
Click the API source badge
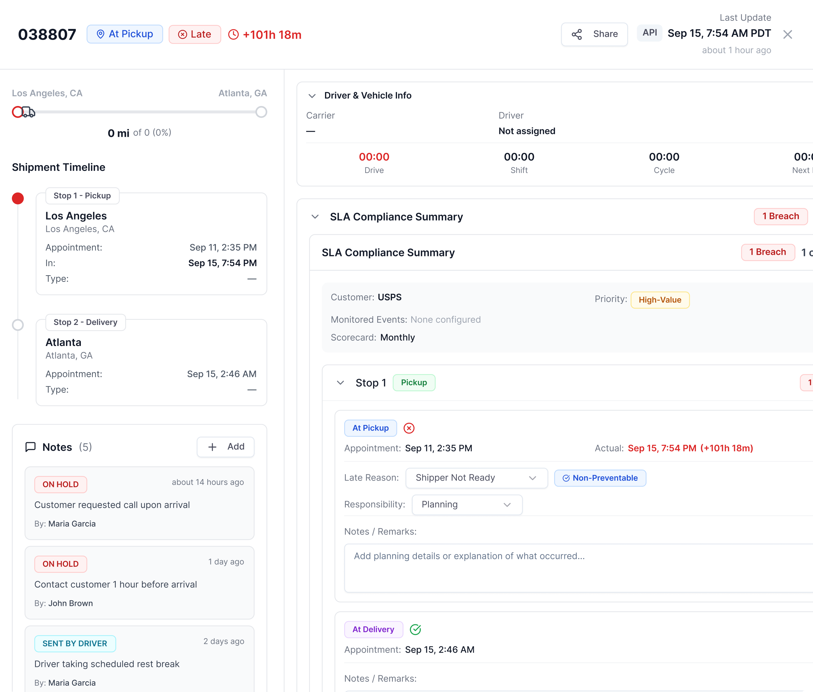649,33
